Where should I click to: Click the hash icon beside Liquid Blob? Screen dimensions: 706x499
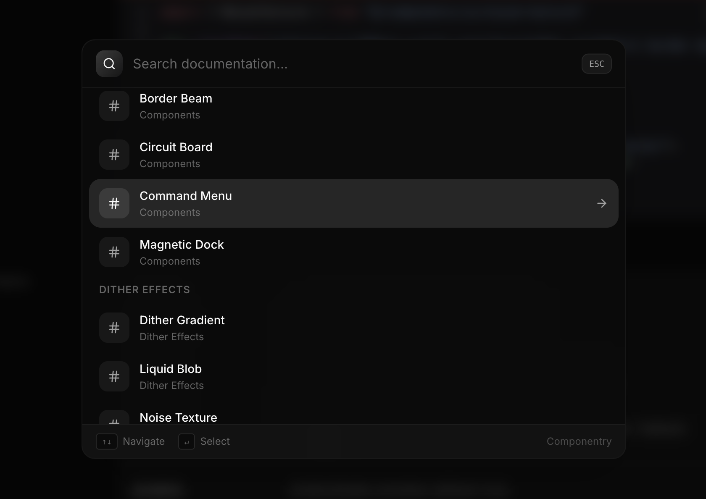tap(114, 376)
